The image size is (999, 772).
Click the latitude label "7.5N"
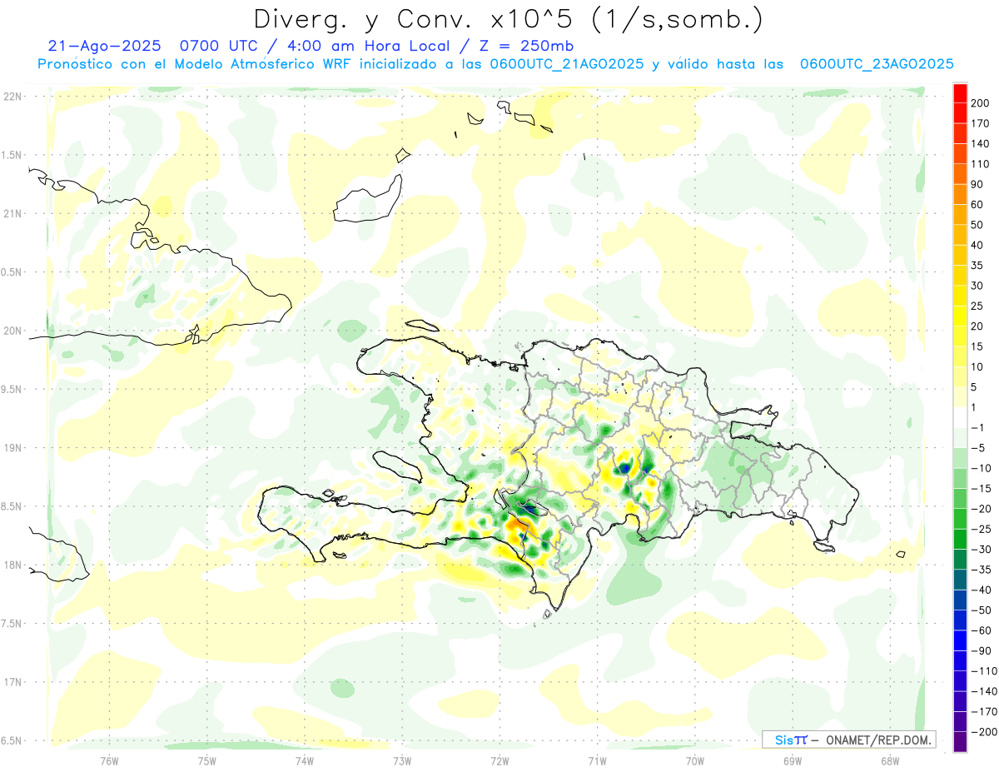coord(12,624)
